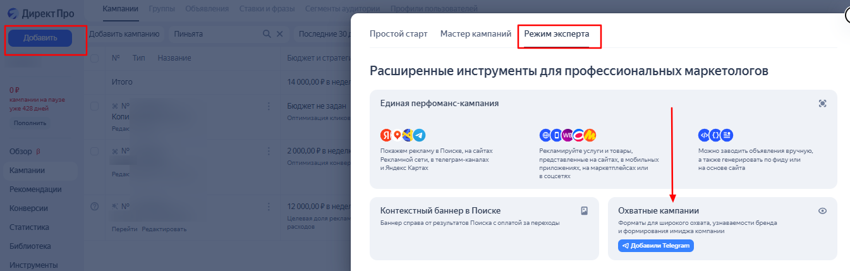Click the Telegram icon in performance campaign card
This screenshot has width=850, height=271.
[x=420, y=135]
